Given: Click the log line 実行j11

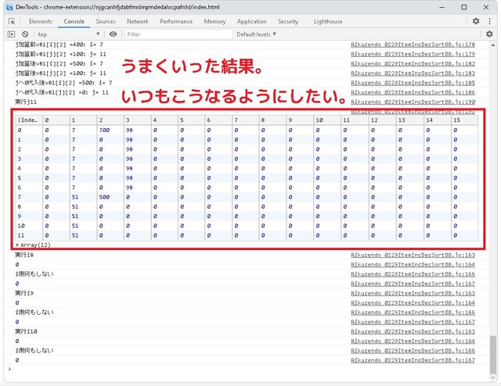Looking at the screenshot, I should pyautogui.click(x=26, y=102).
